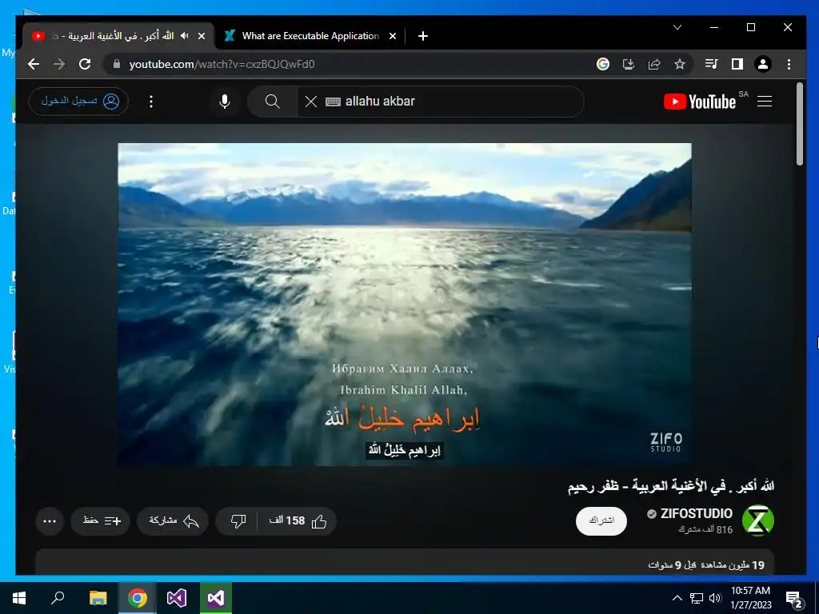Dislike the video with thumbs down

[x=238, y=520]
